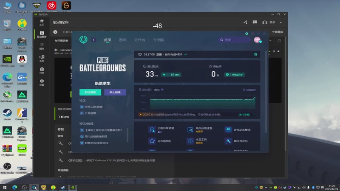Open NVIDIA app 系统 sidebar icon
Viewport: 340px width, 191px height.
point(42,59)
